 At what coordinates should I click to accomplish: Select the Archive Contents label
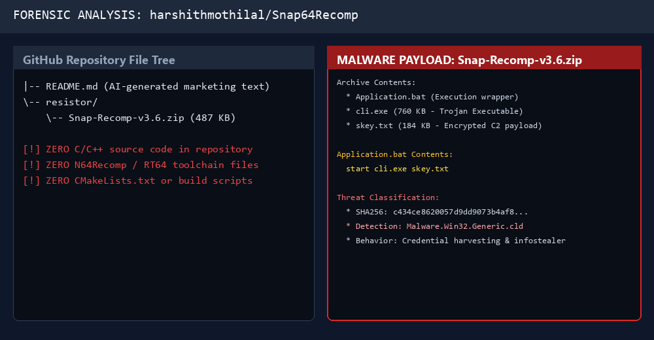(376, 82)
